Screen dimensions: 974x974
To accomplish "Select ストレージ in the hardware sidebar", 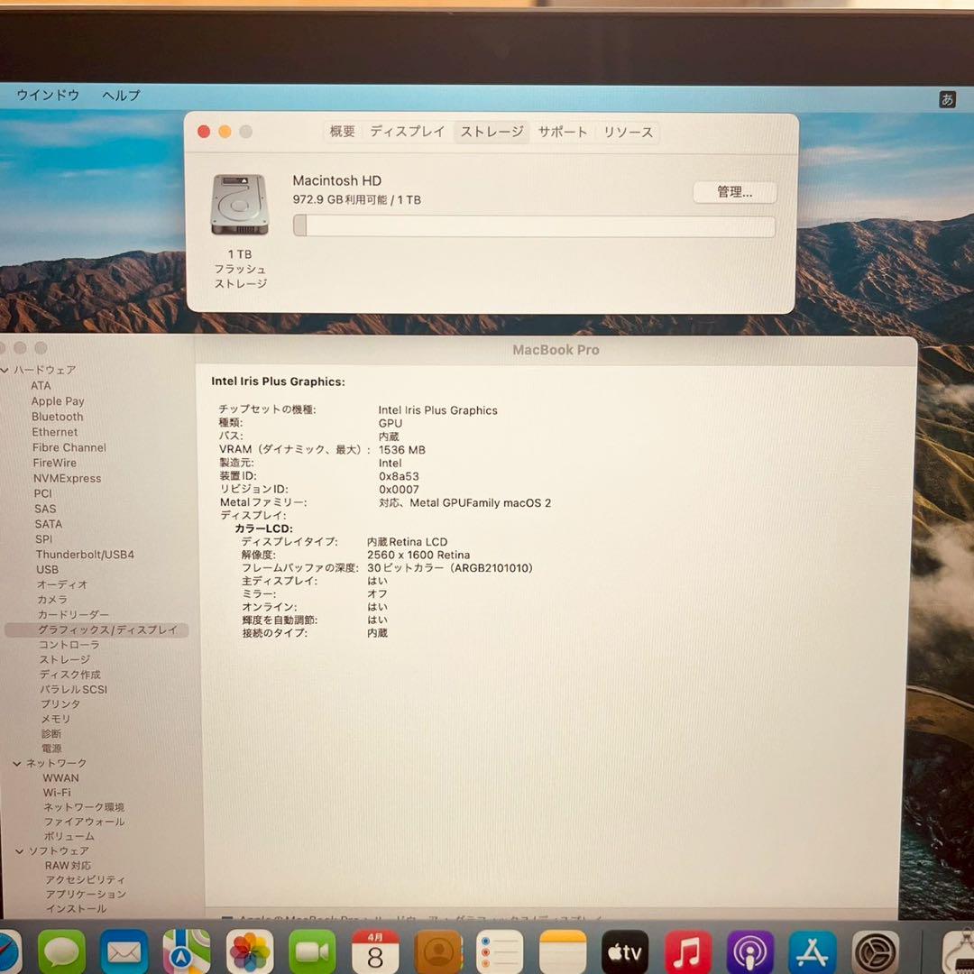I will pos(65,659).
